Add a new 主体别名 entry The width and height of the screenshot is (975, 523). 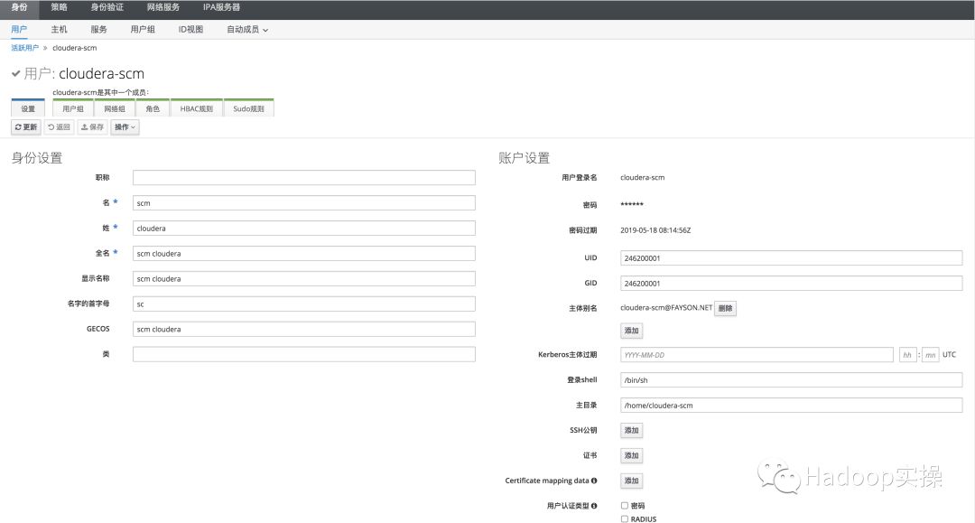[631, 331]
